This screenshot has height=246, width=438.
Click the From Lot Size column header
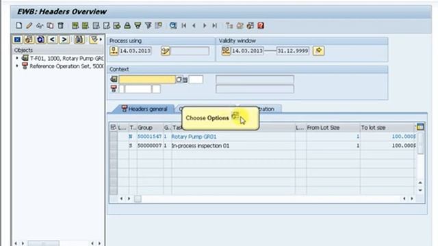pos(333,128)
